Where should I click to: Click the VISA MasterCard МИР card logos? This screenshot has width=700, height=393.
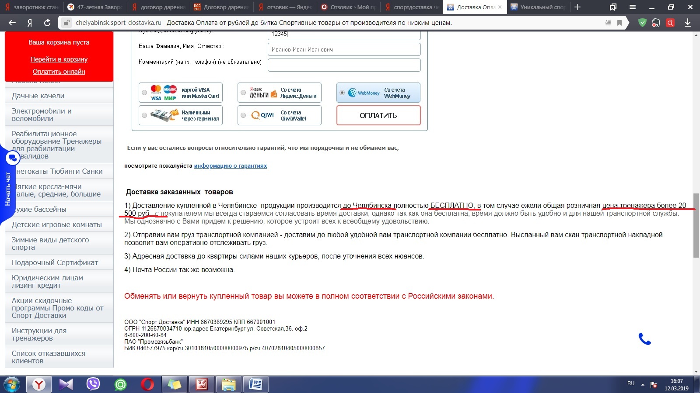pyautogui.click(x=164, y=93)
